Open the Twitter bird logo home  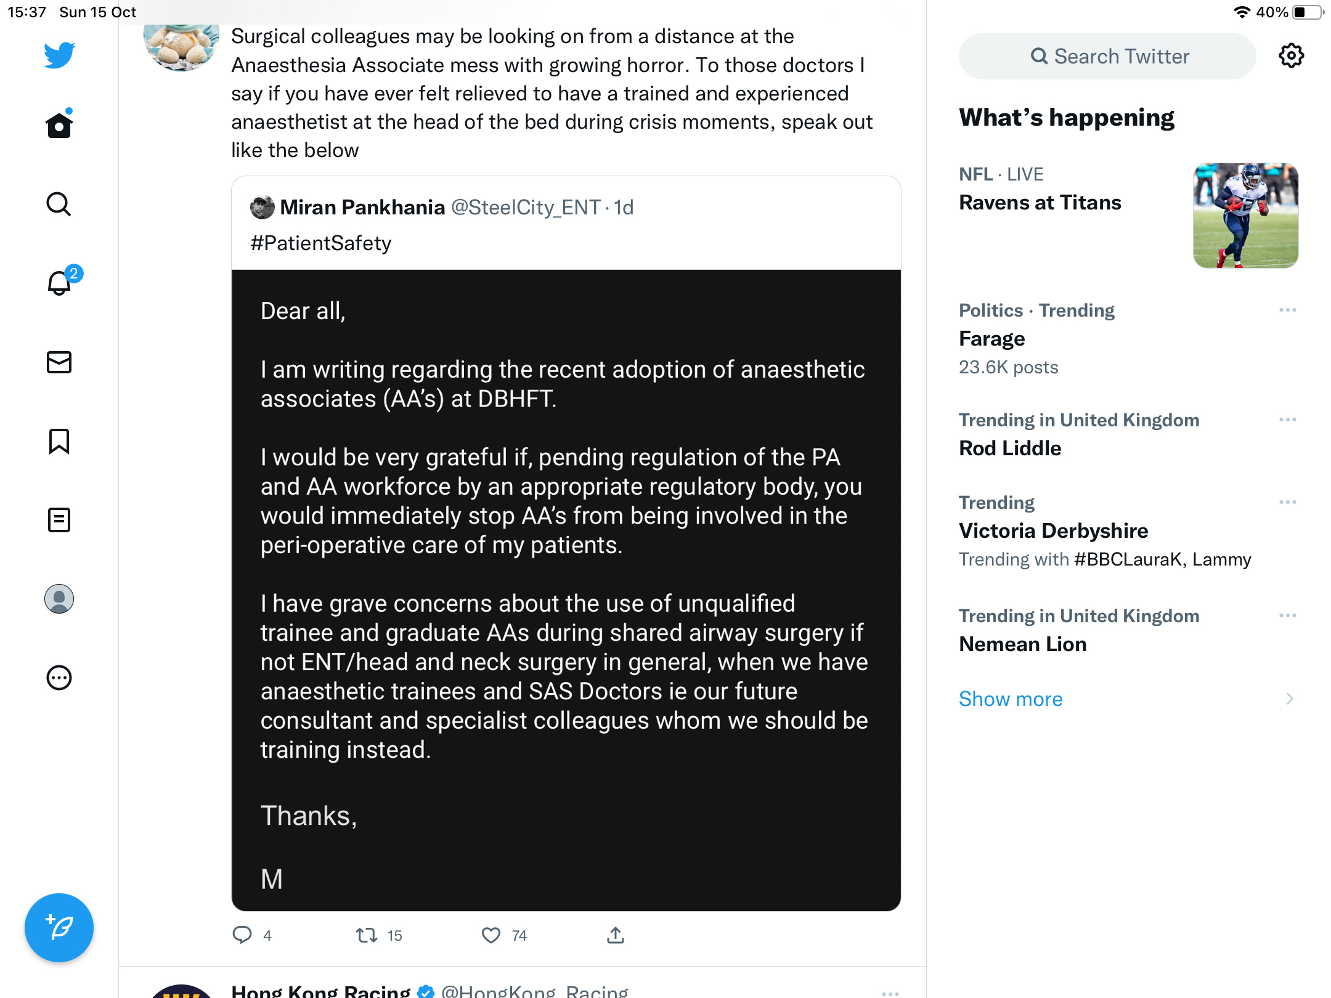point(59,55)
